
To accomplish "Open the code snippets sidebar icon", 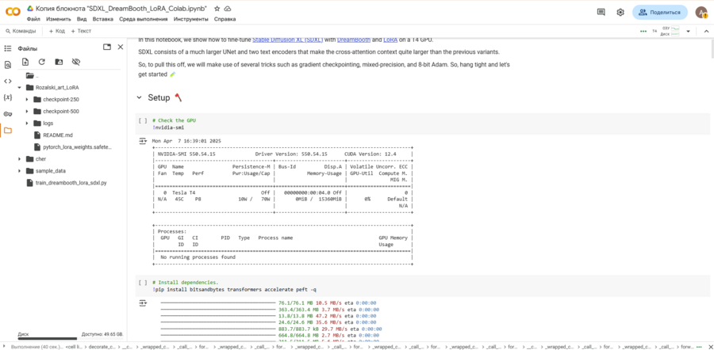I will coord(7,82).
